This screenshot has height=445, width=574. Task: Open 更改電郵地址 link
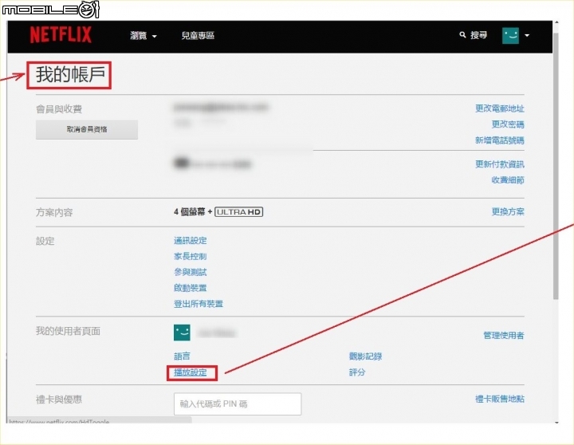coord(499,108)
